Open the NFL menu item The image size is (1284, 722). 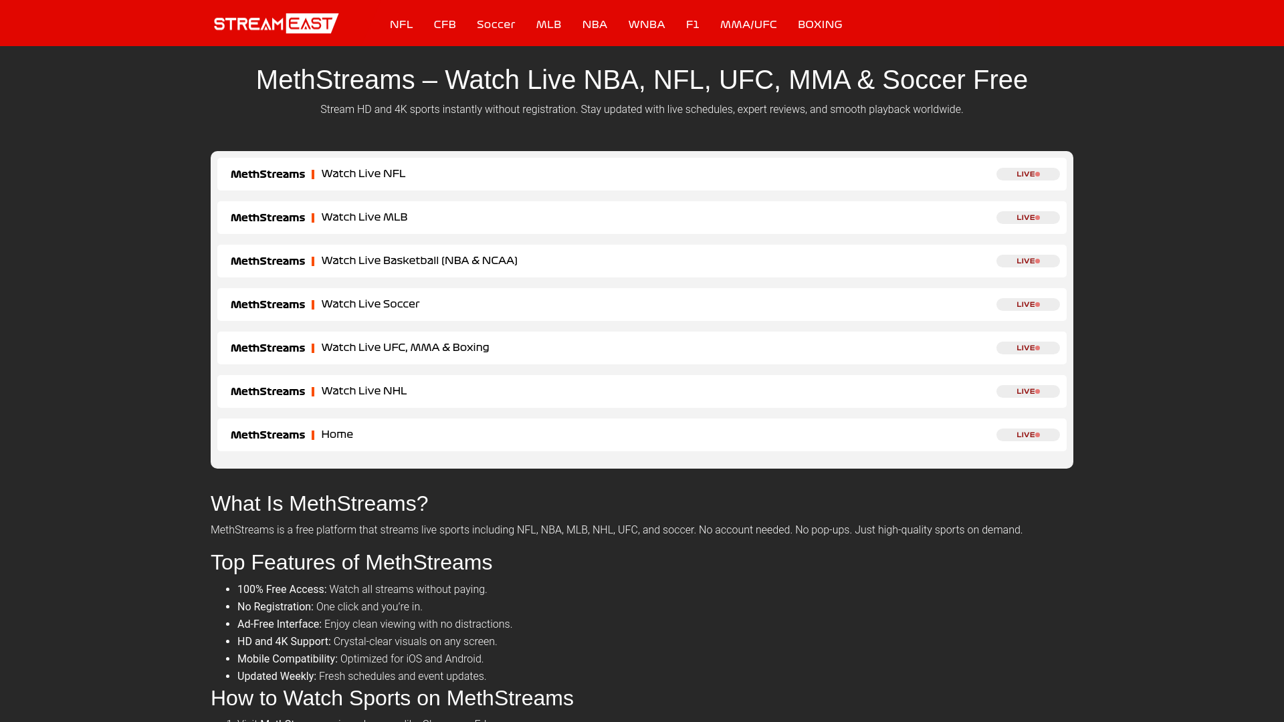coord(401,25)
